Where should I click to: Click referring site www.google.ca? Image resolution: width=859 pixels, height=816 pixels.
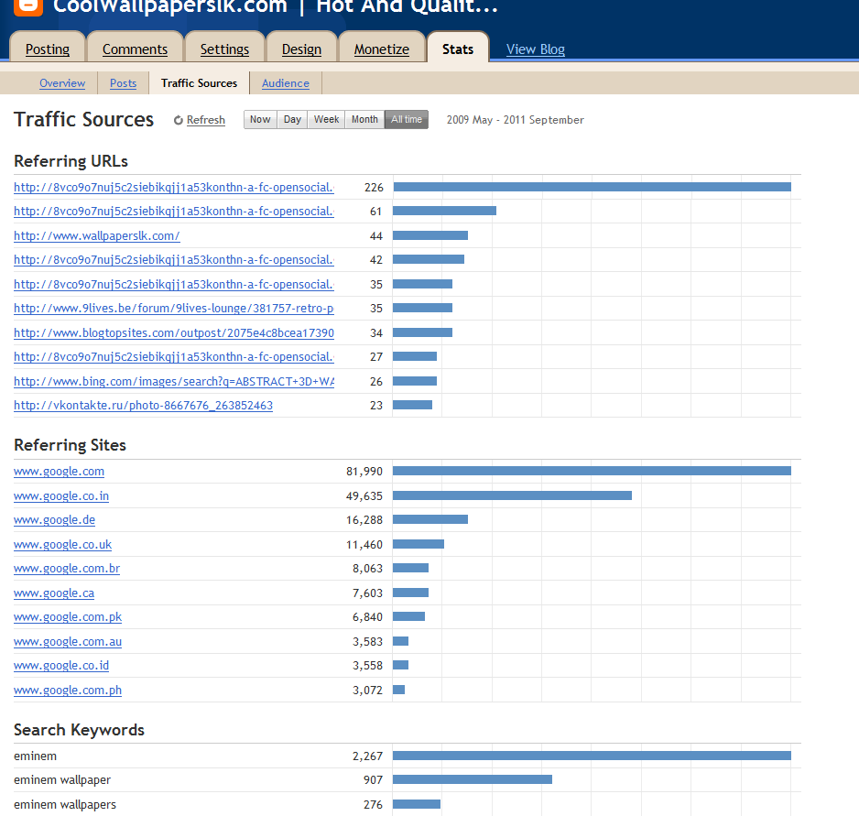click(54, 593)
